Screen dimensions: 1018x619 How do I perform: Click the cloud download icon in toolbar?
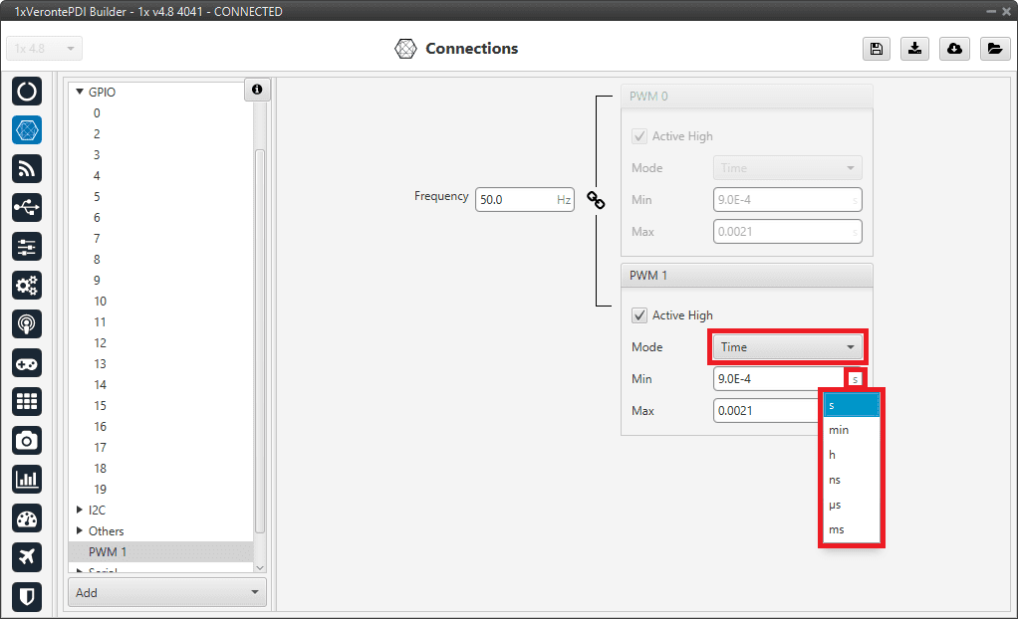click(x=954, y=49)
